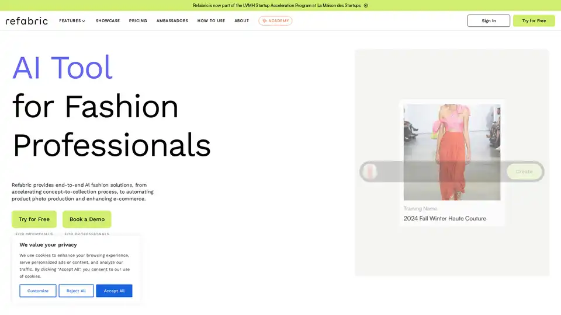Click the Academy graduation cap icon

point(265,21)
